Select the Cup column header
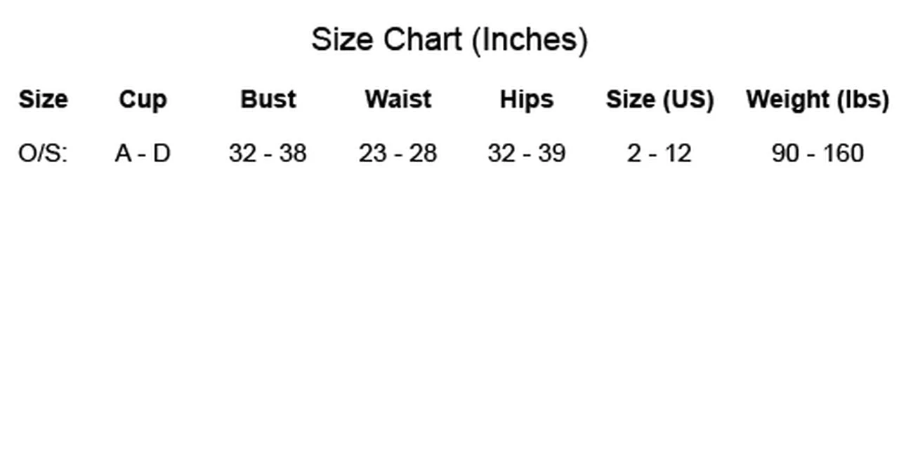 pos(143,100)
